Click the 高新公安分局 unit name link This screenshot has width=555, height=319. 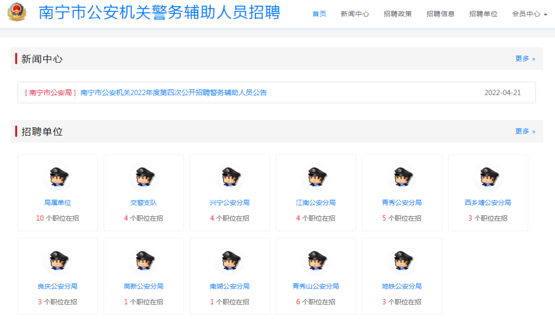pos(143,286)
